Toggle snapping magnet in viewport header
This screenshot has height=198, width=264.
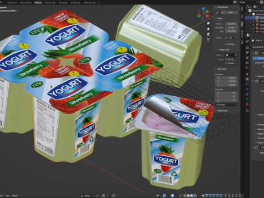(103, 196)
